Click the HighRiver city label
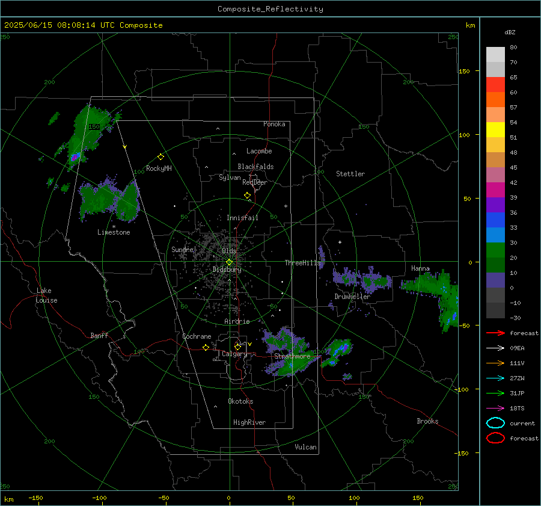Screen dimensions: 541x506 click(249, 422)
